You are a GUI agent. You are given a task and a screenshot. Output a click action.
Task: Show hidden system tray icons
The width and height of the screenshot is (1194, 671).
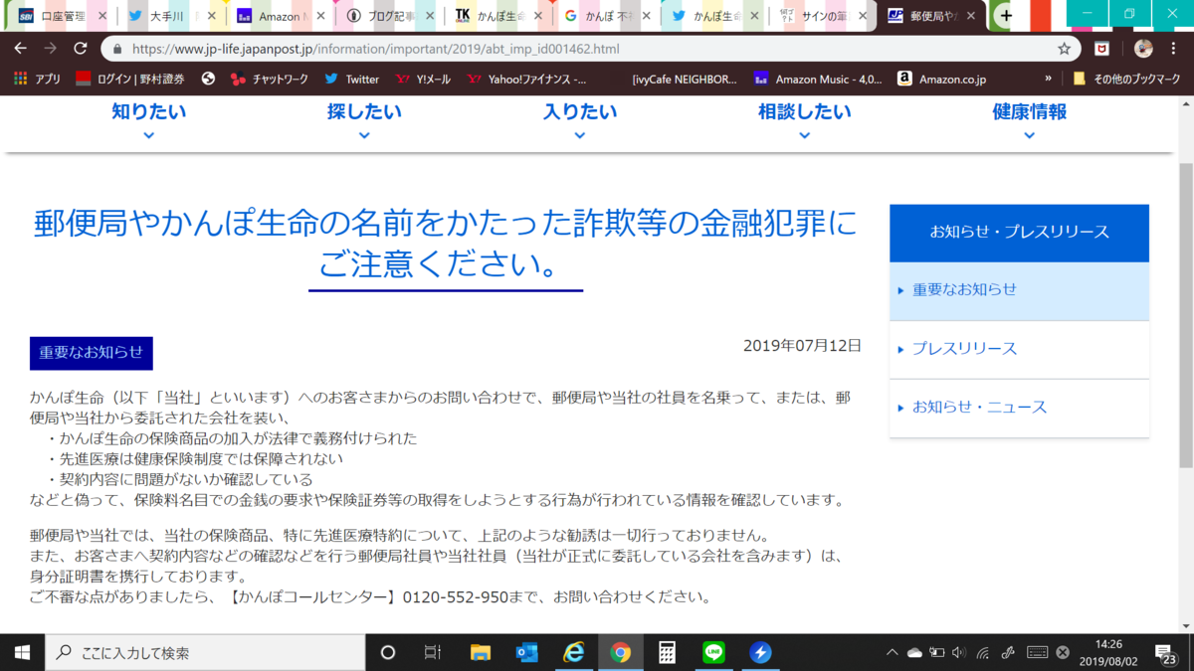892,653
